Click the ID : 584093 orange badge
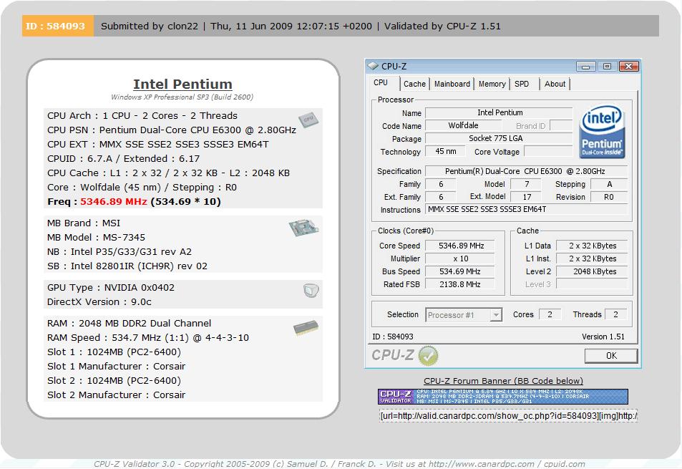 click(57, 26)
